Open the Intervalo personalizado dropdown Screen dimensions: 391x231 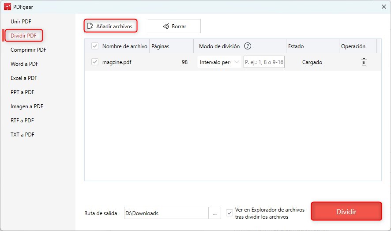[219, 62]
